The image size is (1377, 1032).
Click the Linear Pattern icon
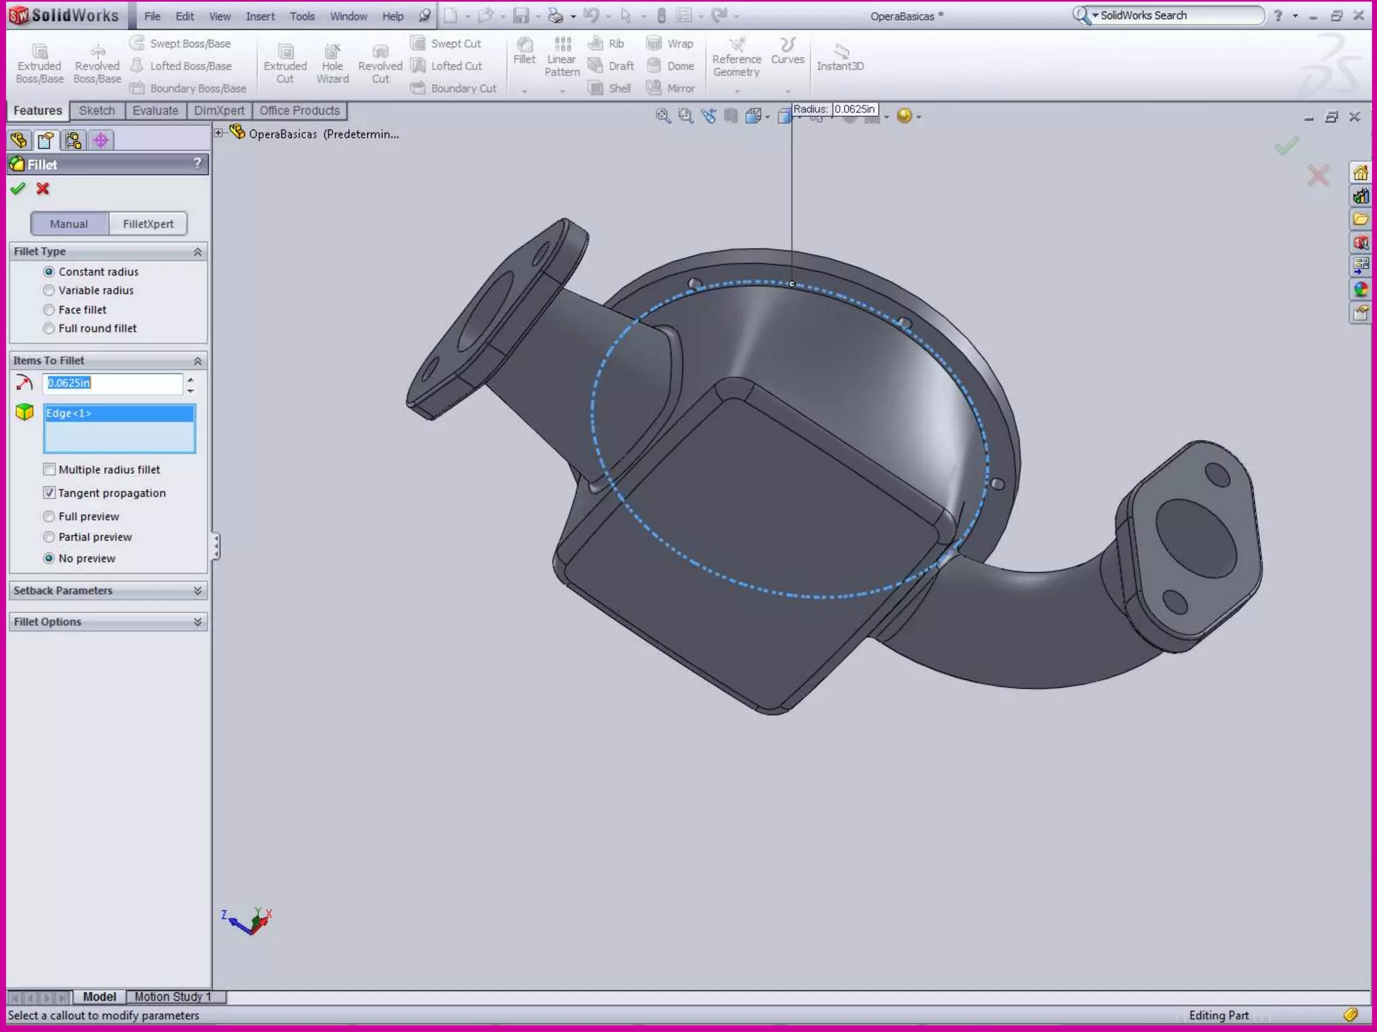pyautogui.click(x=562, y=45)
